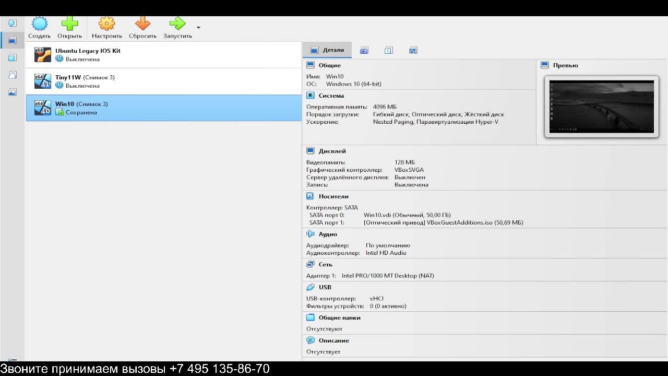
Task: Click the Tiny11W Windows 11 OS icon
Action: click(x=43, y=81)
